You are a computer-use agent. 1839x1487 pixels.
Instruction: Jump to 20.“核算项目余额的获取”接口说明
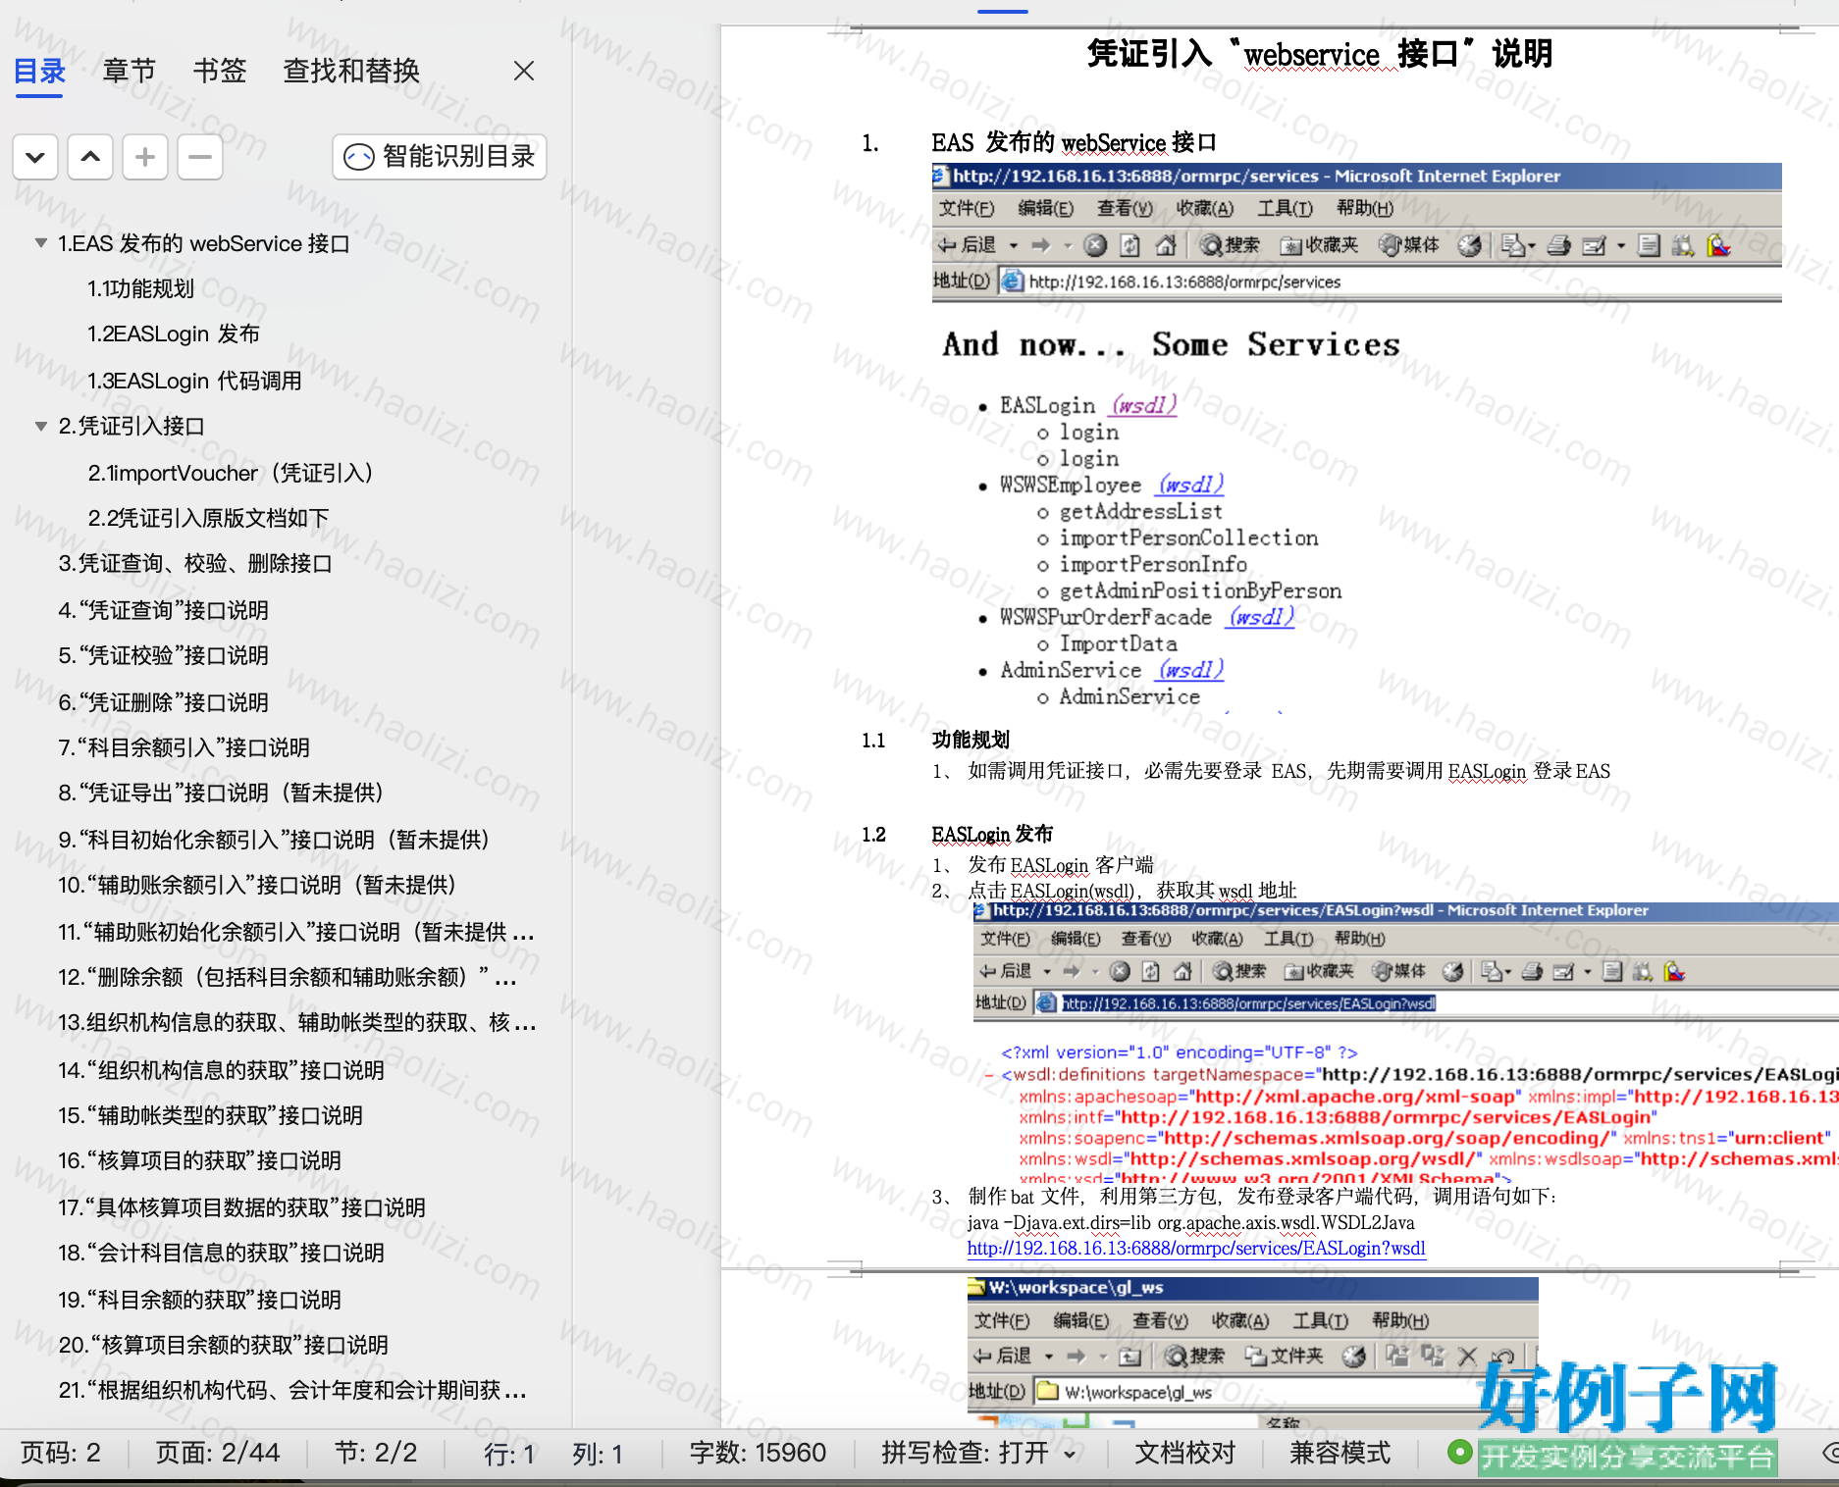tap(224, 1345)
